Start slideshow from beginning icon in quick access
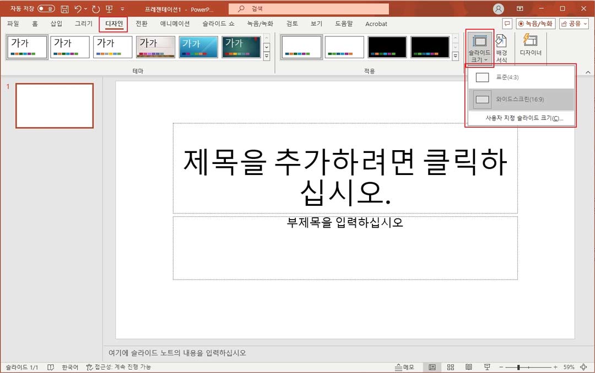Viewport: 595px width, 373px height. coord(109,9)
